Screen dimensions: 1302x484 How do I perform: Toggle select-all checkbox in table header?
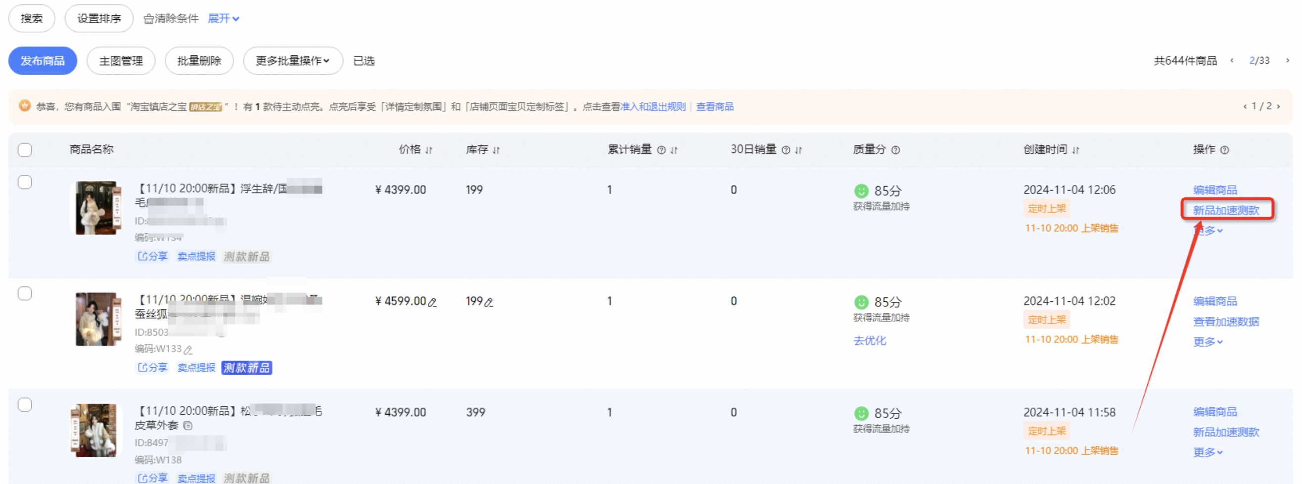tap(25, 149)
